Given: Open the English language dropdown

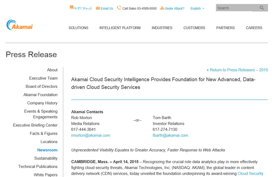Looking at the screenshot, I should pyautogui.click(x=197, y=8).
